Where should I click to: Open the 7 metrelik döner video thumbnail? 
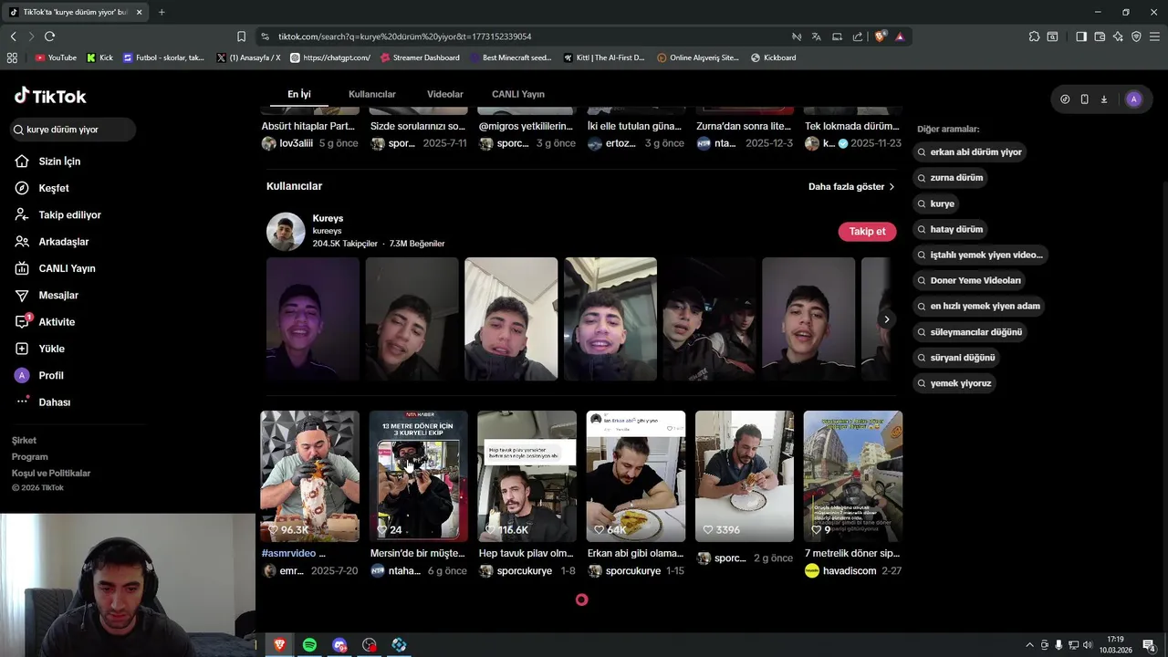click(852, 476)
